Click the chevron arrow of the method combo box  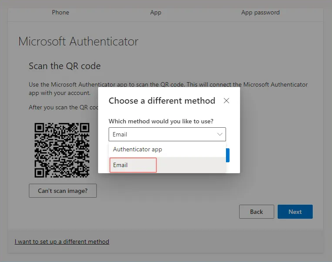[x=220, y=134]
